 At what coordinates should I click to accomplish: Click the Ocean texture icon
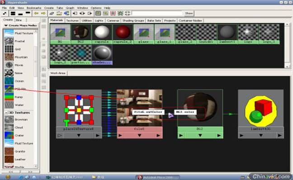(x=9, y=81)
